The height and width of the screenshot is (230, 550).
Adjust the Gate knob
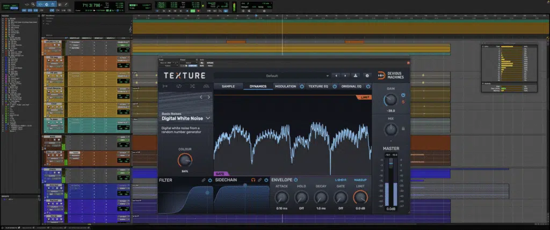tap(341, 197)
